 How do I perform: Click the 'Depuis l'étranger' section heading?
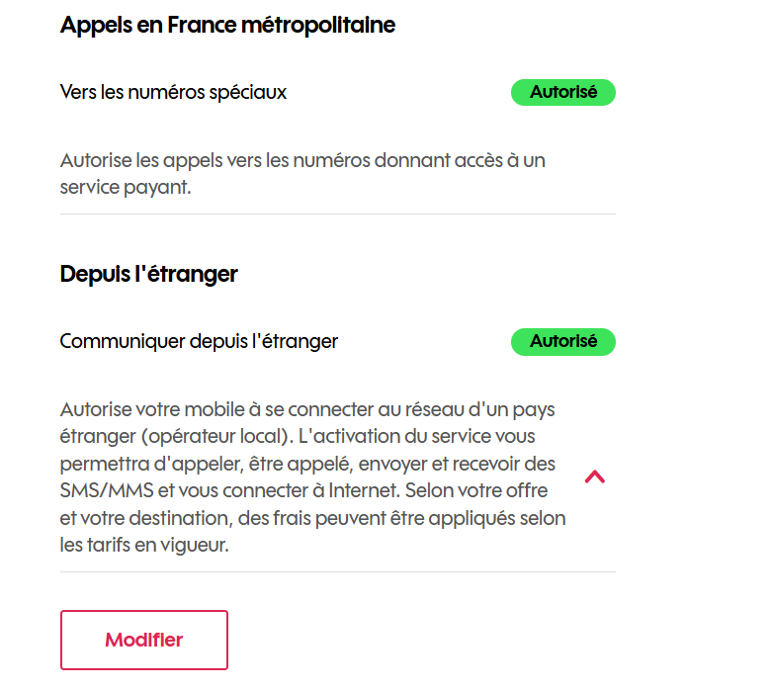[149, 275]
